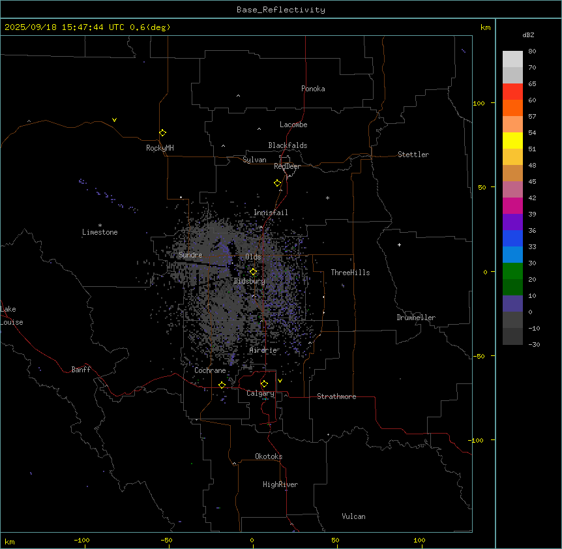
Task: Click the yellow diamond marker above RockyMH
Action: 162,133
